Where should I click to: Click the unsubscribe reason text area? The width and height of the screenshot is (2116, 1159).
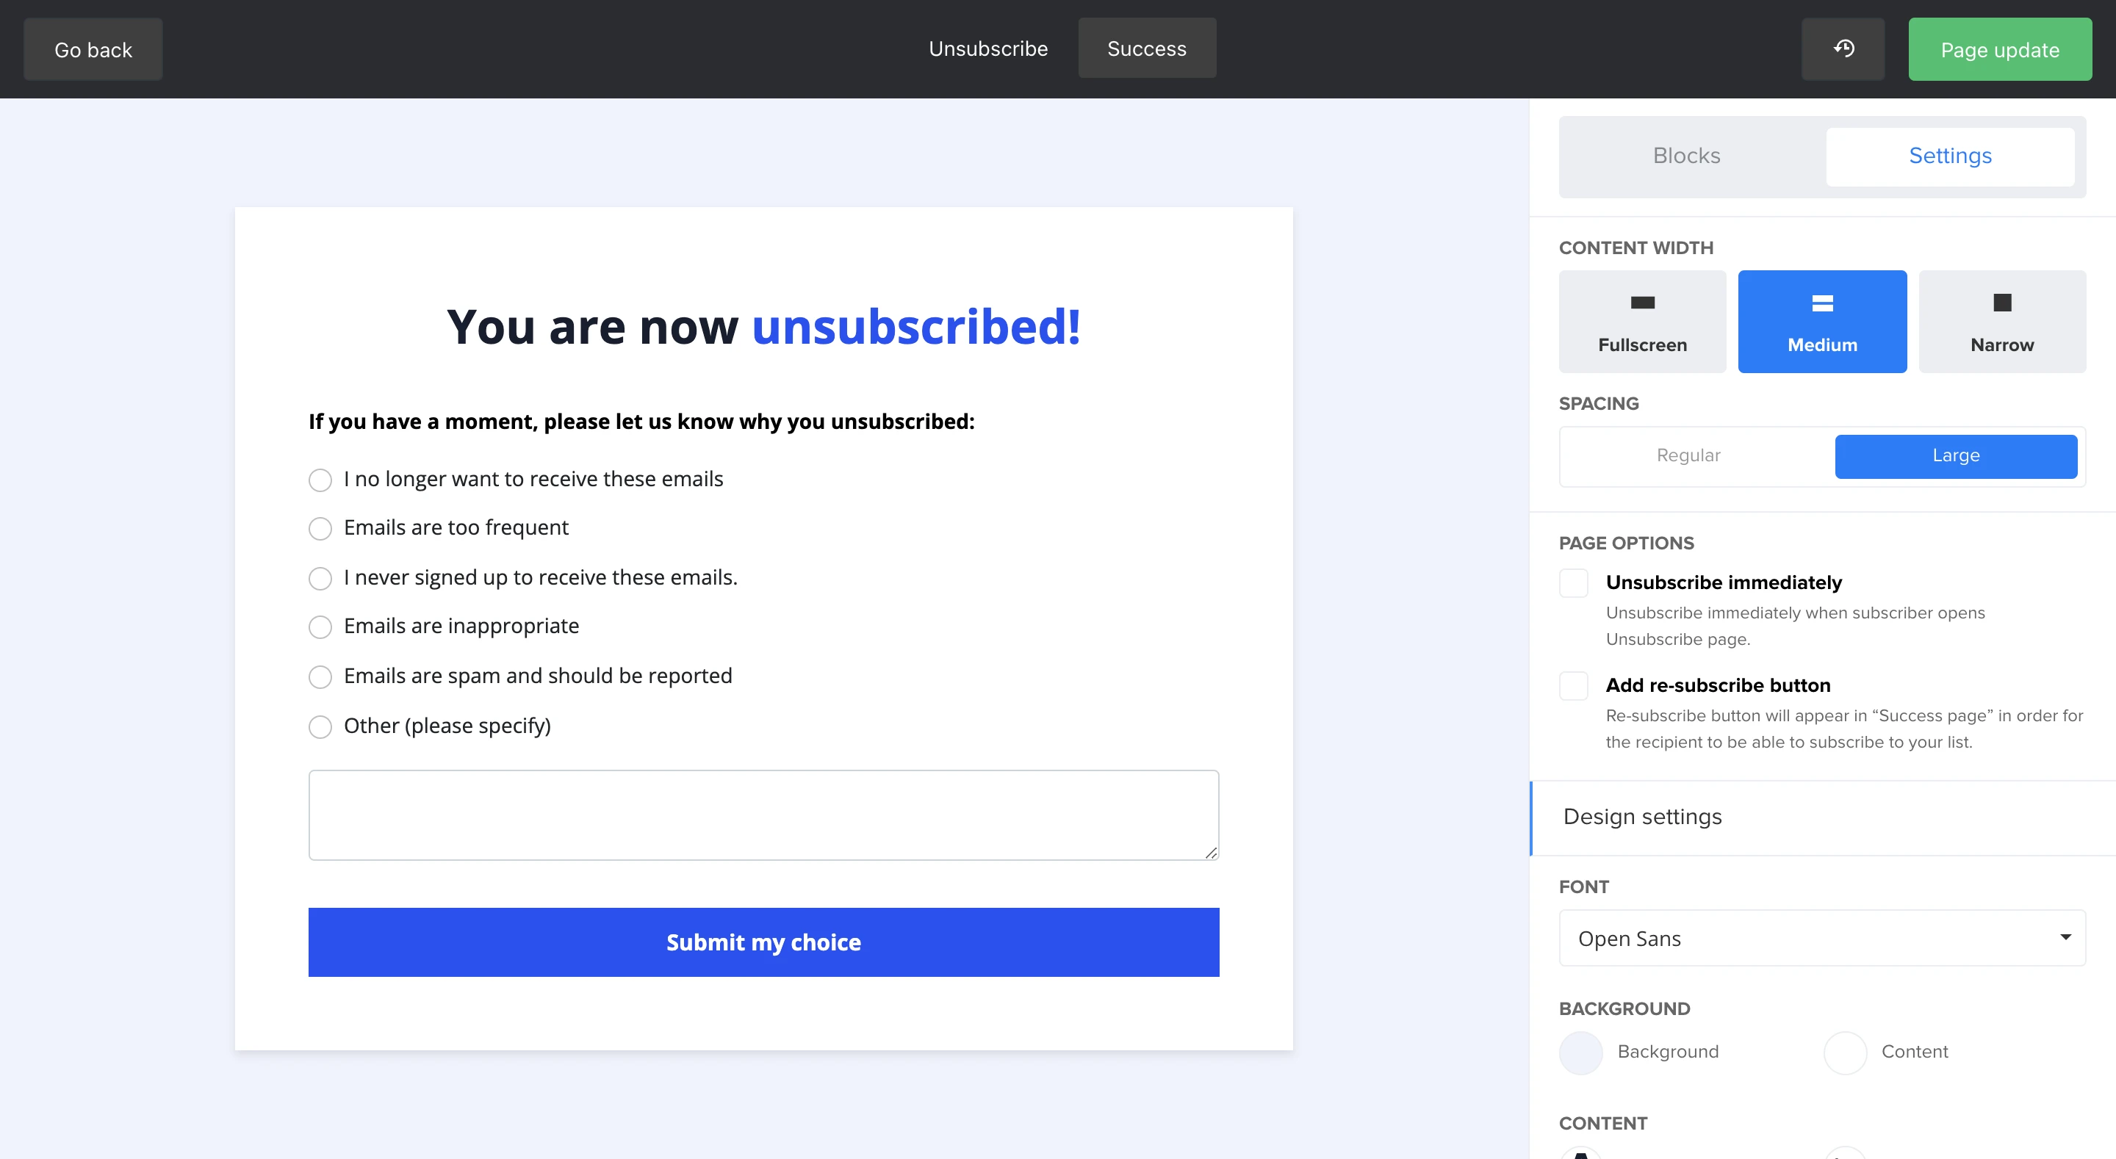click(x=763, y=815)
